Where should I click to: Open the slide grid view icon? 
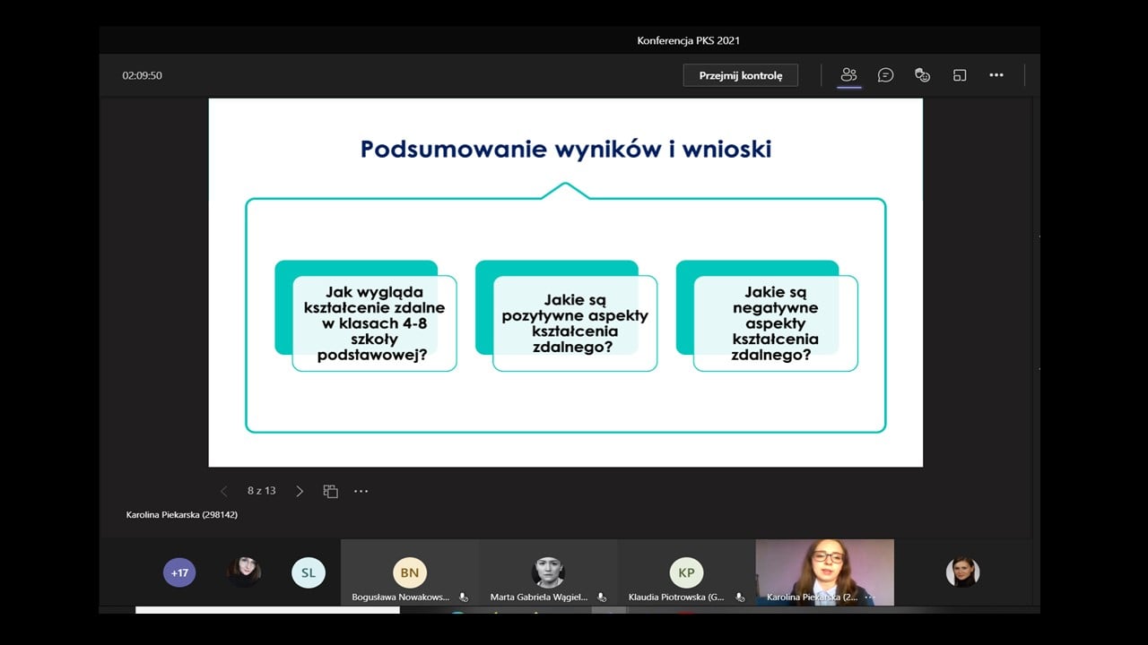pos(330,491)
